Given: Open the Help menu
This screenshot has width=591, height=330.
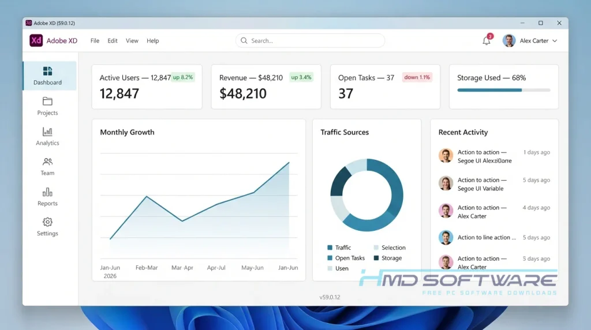Looking at the screenshot, I should 152,41.
